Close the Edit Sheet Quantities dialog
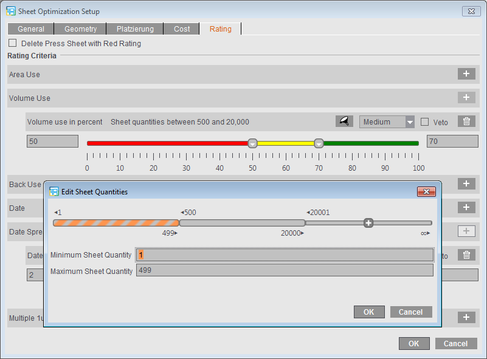The image size is (487, 359). click(x=426, y=192)
